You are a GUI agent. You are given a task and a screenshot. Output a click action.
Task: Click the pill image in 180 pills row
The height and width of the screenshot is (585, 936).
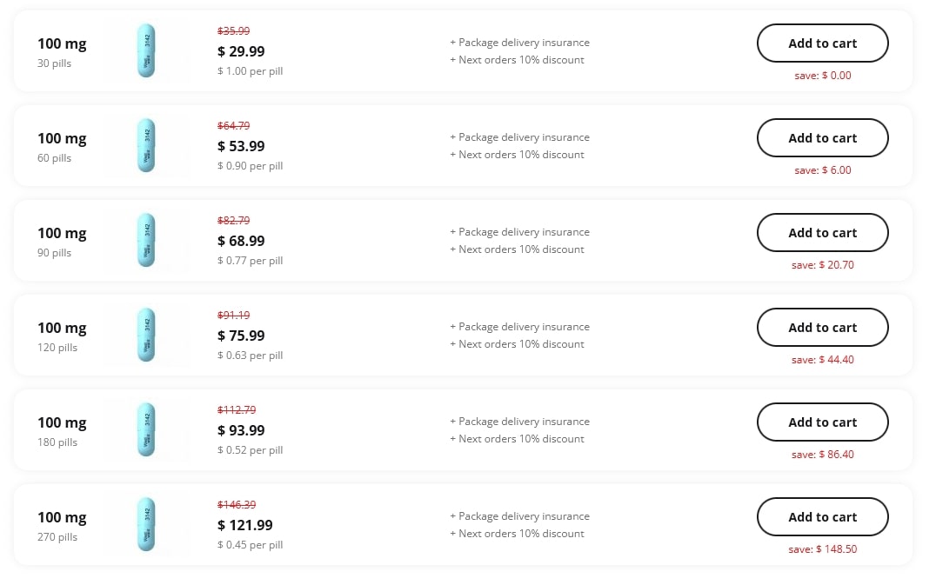(x=146, y=430)
